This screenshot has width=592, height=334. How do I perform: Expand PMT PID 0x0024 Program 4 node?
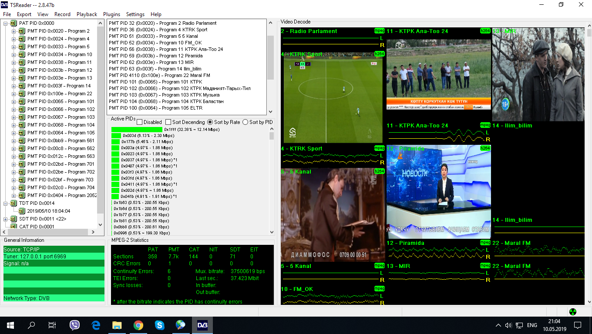[x=13, y=39]
